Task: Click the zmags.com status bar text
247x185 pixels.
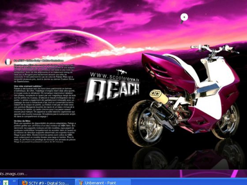Action: [x=14, y=174]
